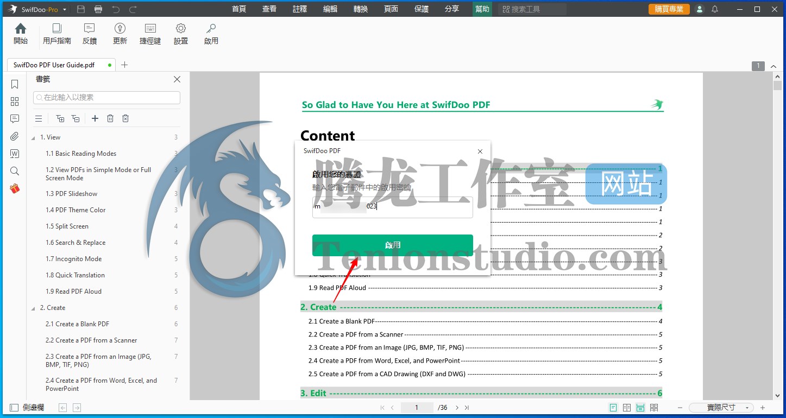
Task: Open the 註釋 menu tab
Action: coord(300,9)
